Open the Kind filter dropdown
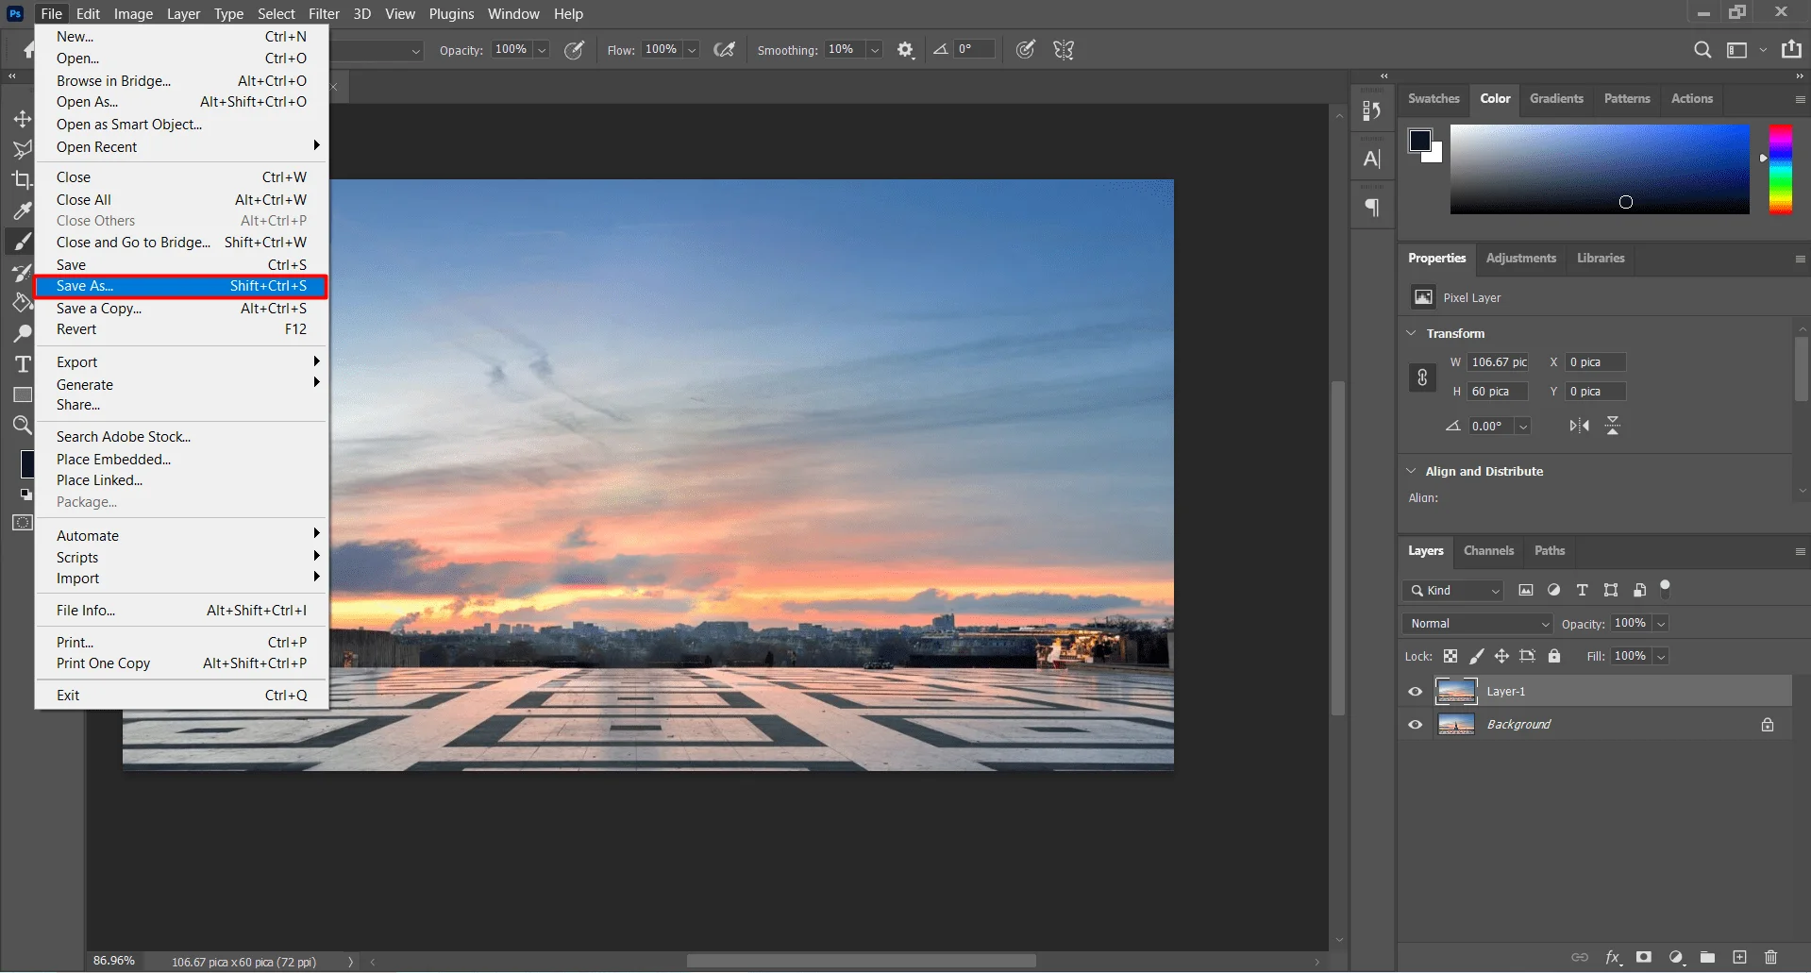Viewport: 1811px width, 973px height. [1452, 591]
